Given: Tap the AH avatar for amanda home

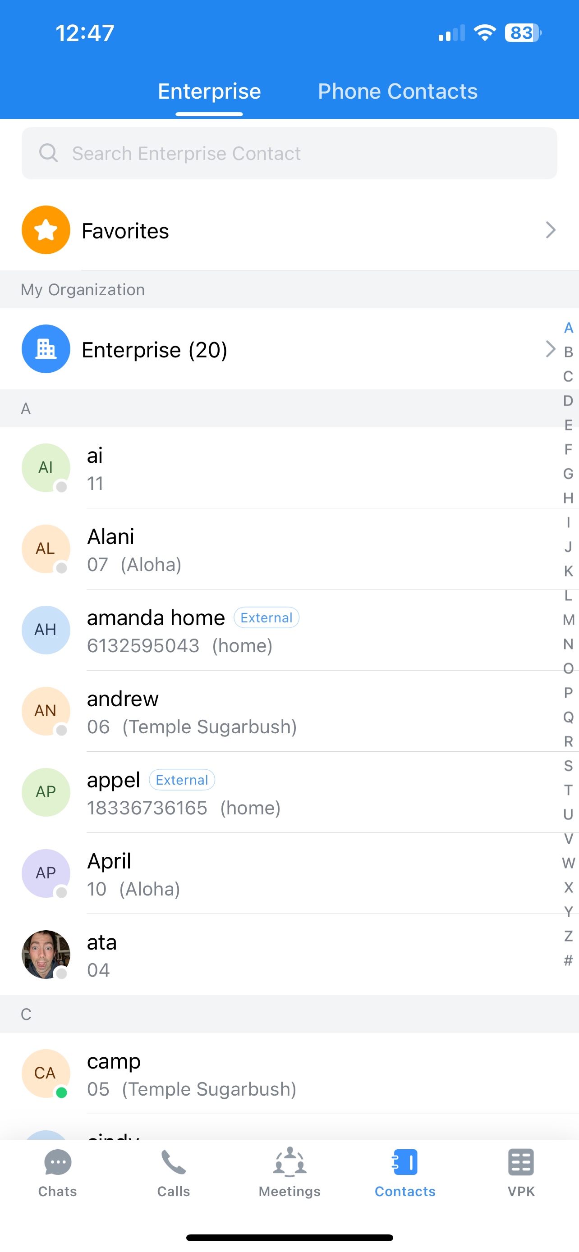Looking at the screenshot, I should pos(46,630).
